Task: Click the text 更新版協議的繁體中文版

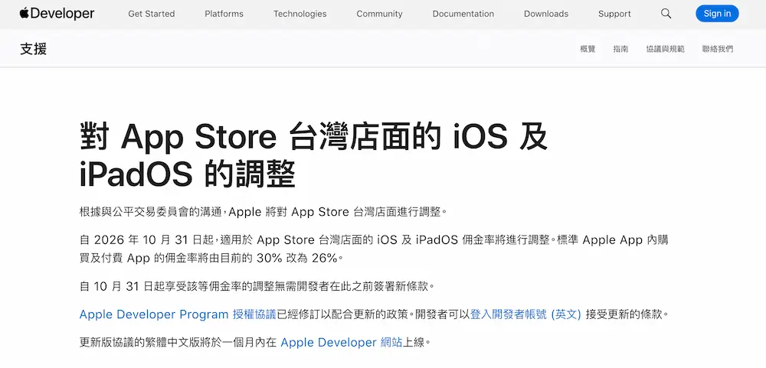Action: [x=144, y=343]
